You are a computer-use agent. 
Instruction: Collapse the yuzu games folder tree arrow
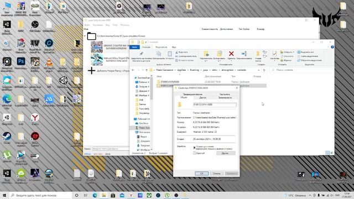pos(85,36)
